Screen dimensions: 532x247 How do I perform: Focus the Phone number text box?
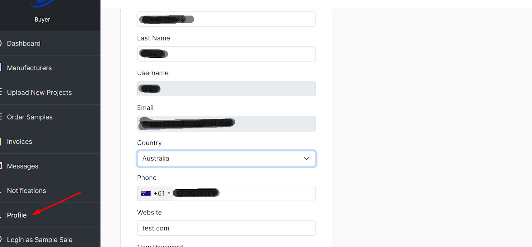click(266, 194)
